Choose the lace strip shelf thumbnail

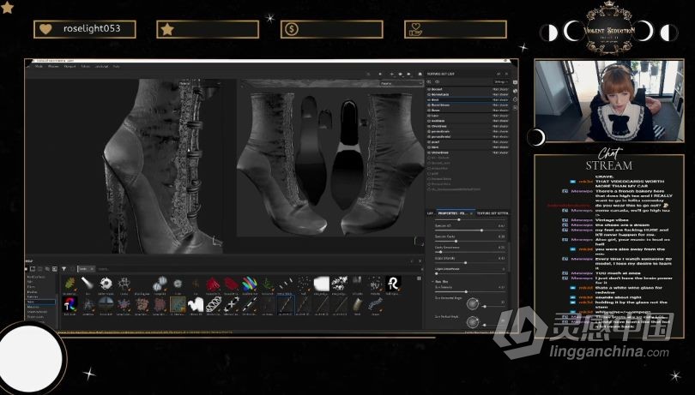(x=375, y=304)
